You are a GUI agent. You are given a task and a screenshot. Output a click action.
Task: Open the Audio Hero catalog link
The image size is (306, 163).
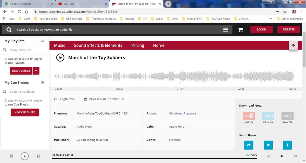pyautogui.click(x=84, y=127)
